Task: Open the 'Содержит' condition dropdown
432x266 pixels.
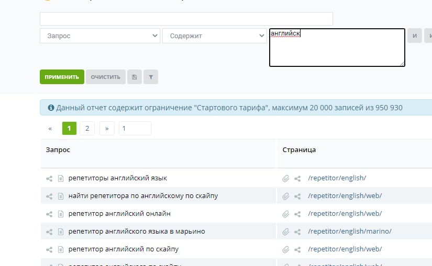Action: (x=215, y=36)
